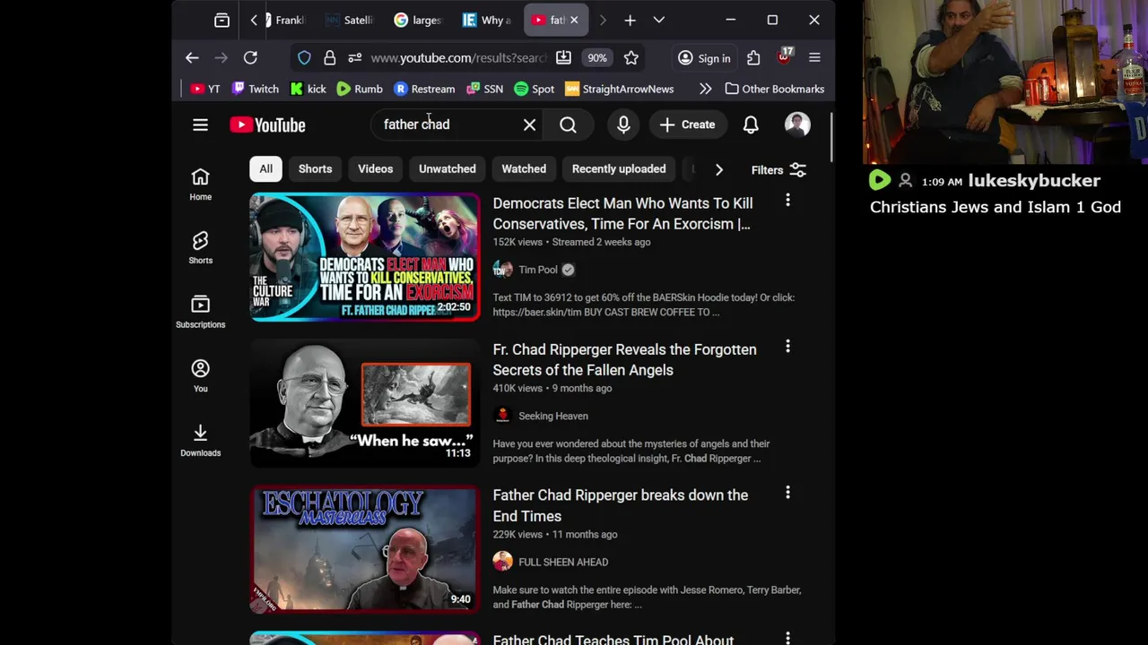
Task: Select the Recently uploaded chip
Action: 619,168
